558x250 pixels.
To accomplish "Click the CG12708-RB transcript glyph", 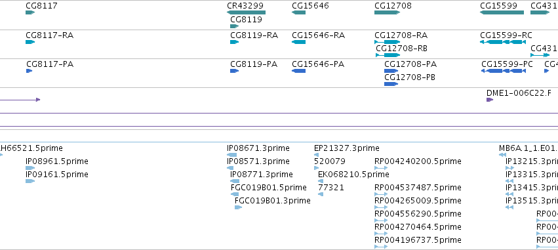I will [388, 55].
